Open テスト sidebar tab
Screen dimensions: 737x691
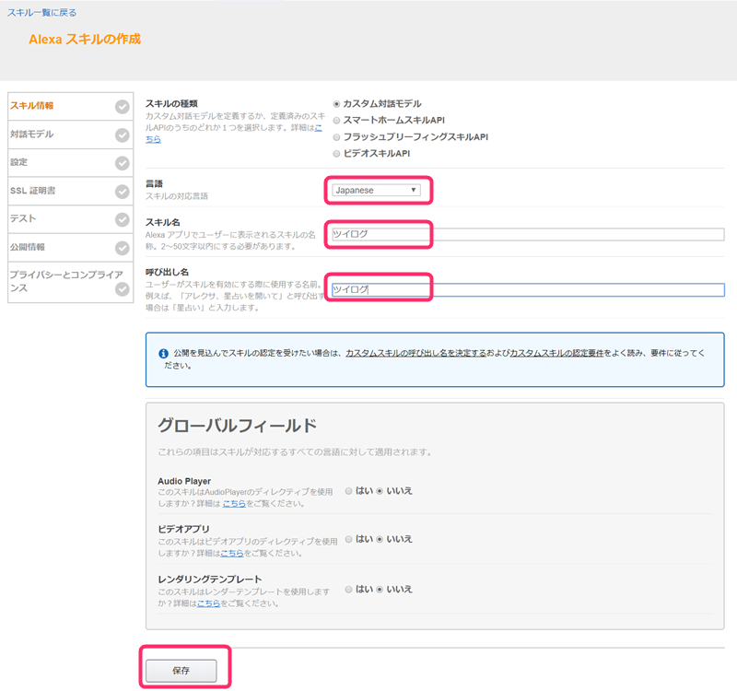tap(71, 219)
